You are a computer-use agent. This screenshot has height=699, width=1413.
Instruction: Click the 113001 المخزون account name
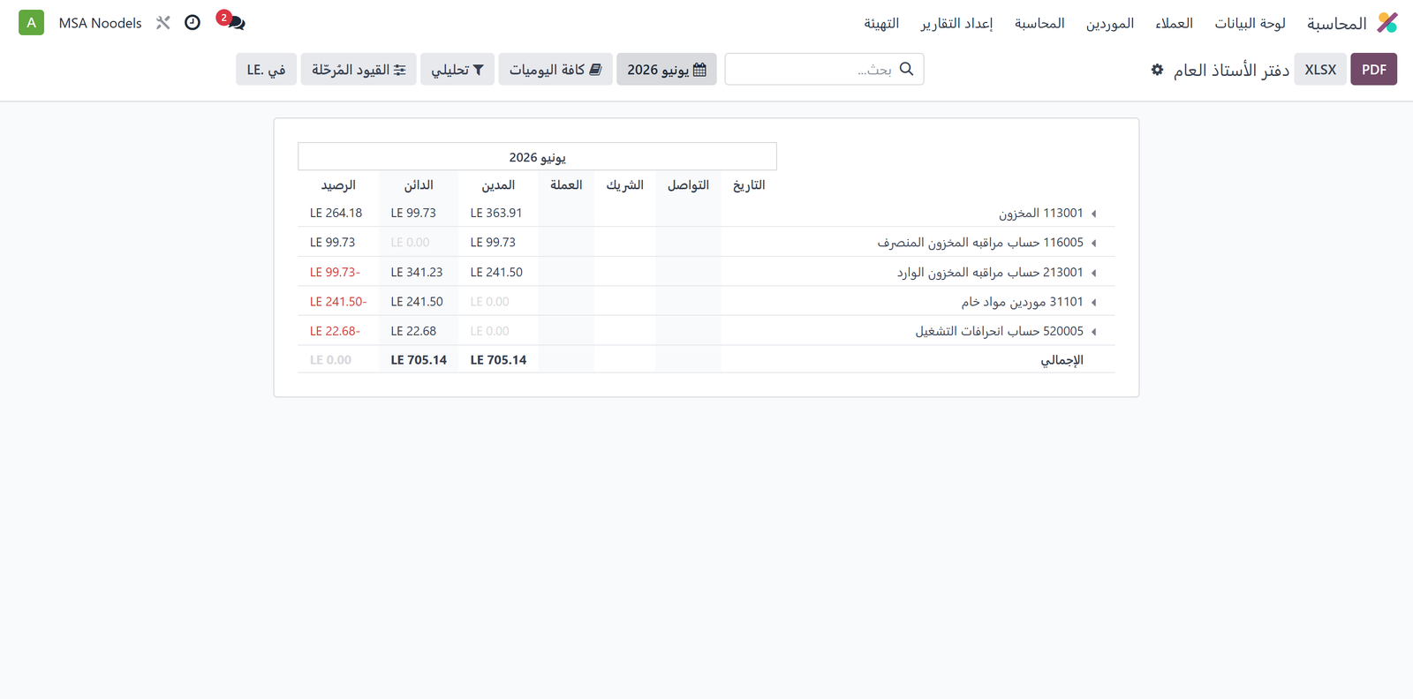click(x=1040, y=213)
